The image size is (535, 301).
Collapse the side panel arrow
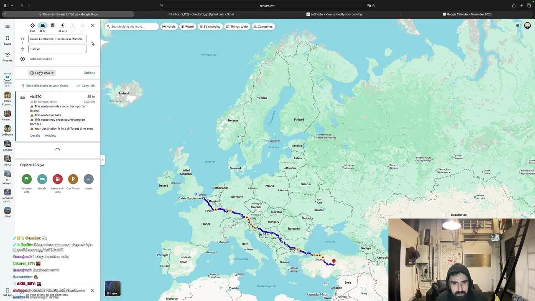tap(102, 160)
